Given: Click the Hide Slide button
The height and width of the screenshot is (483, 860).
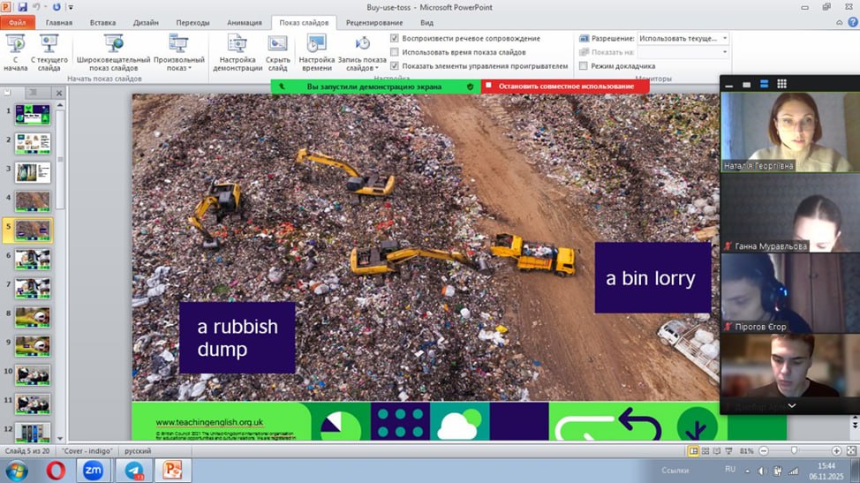Looking at the screenshot, I should [x=277, y=53].
